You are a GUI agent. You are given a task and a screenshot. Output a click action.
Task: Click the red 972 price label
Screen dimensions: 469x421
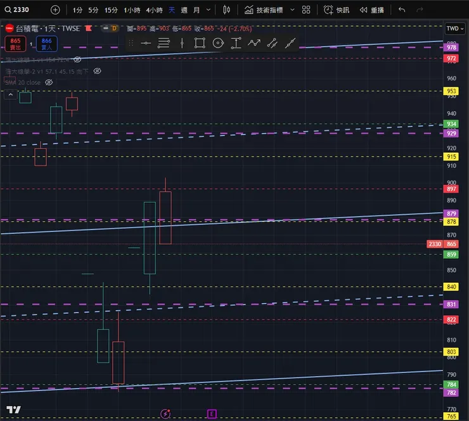[451, 58]
